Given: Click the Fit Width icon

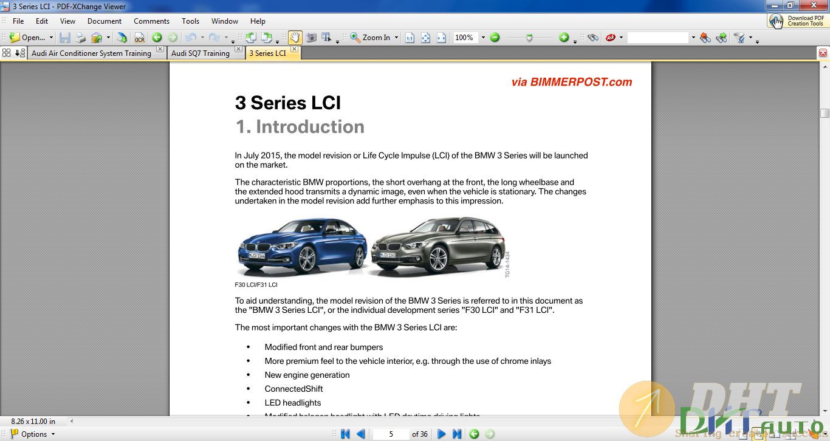Looking at the screenshot, I should (442, 38).
